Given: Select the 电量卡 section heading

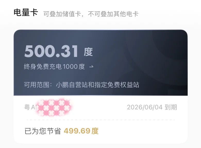Looking at the screenshot, I should [x=26, y=13].
